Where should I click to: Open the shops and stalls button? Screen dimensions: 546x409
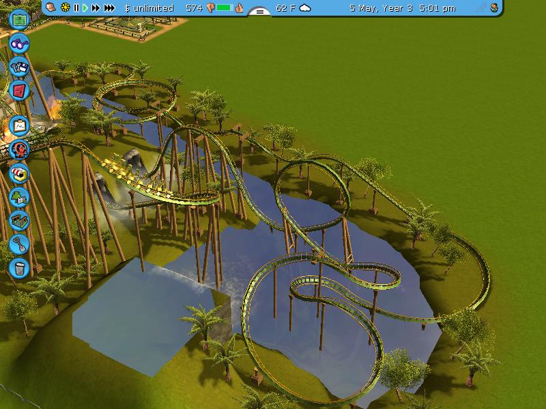[19, 173]
